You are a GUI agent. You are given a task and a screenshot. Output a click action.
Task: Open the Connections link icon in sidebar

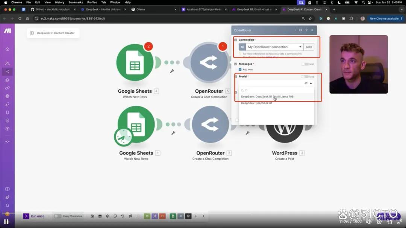coord(8,88)
